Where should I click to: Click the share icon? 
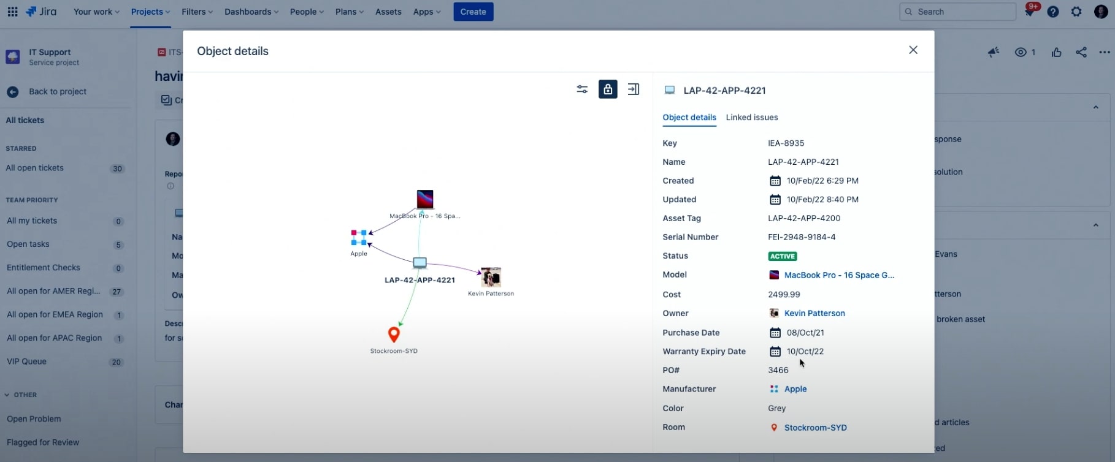[x=1081, y=53]
